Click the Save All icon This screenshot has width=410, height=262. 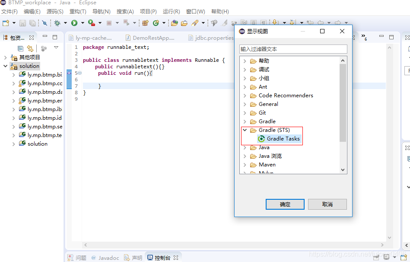point(32,22)
